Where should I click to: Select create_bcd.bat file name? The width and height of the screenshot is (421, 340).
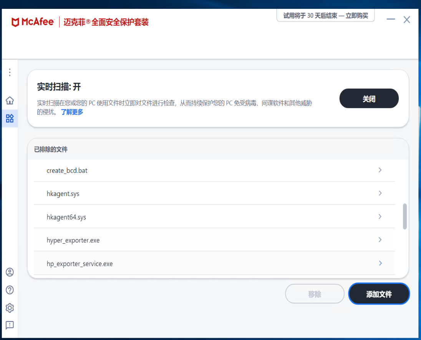tap(67, 170)
